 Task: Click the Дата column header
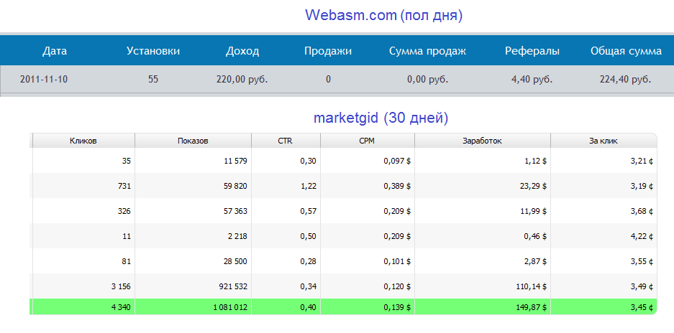click(x=55, y=51)
